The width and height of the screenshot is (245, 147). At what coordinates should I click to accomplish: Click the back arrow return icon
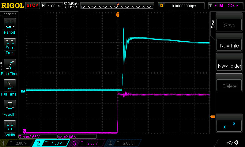tap(229, 125)
